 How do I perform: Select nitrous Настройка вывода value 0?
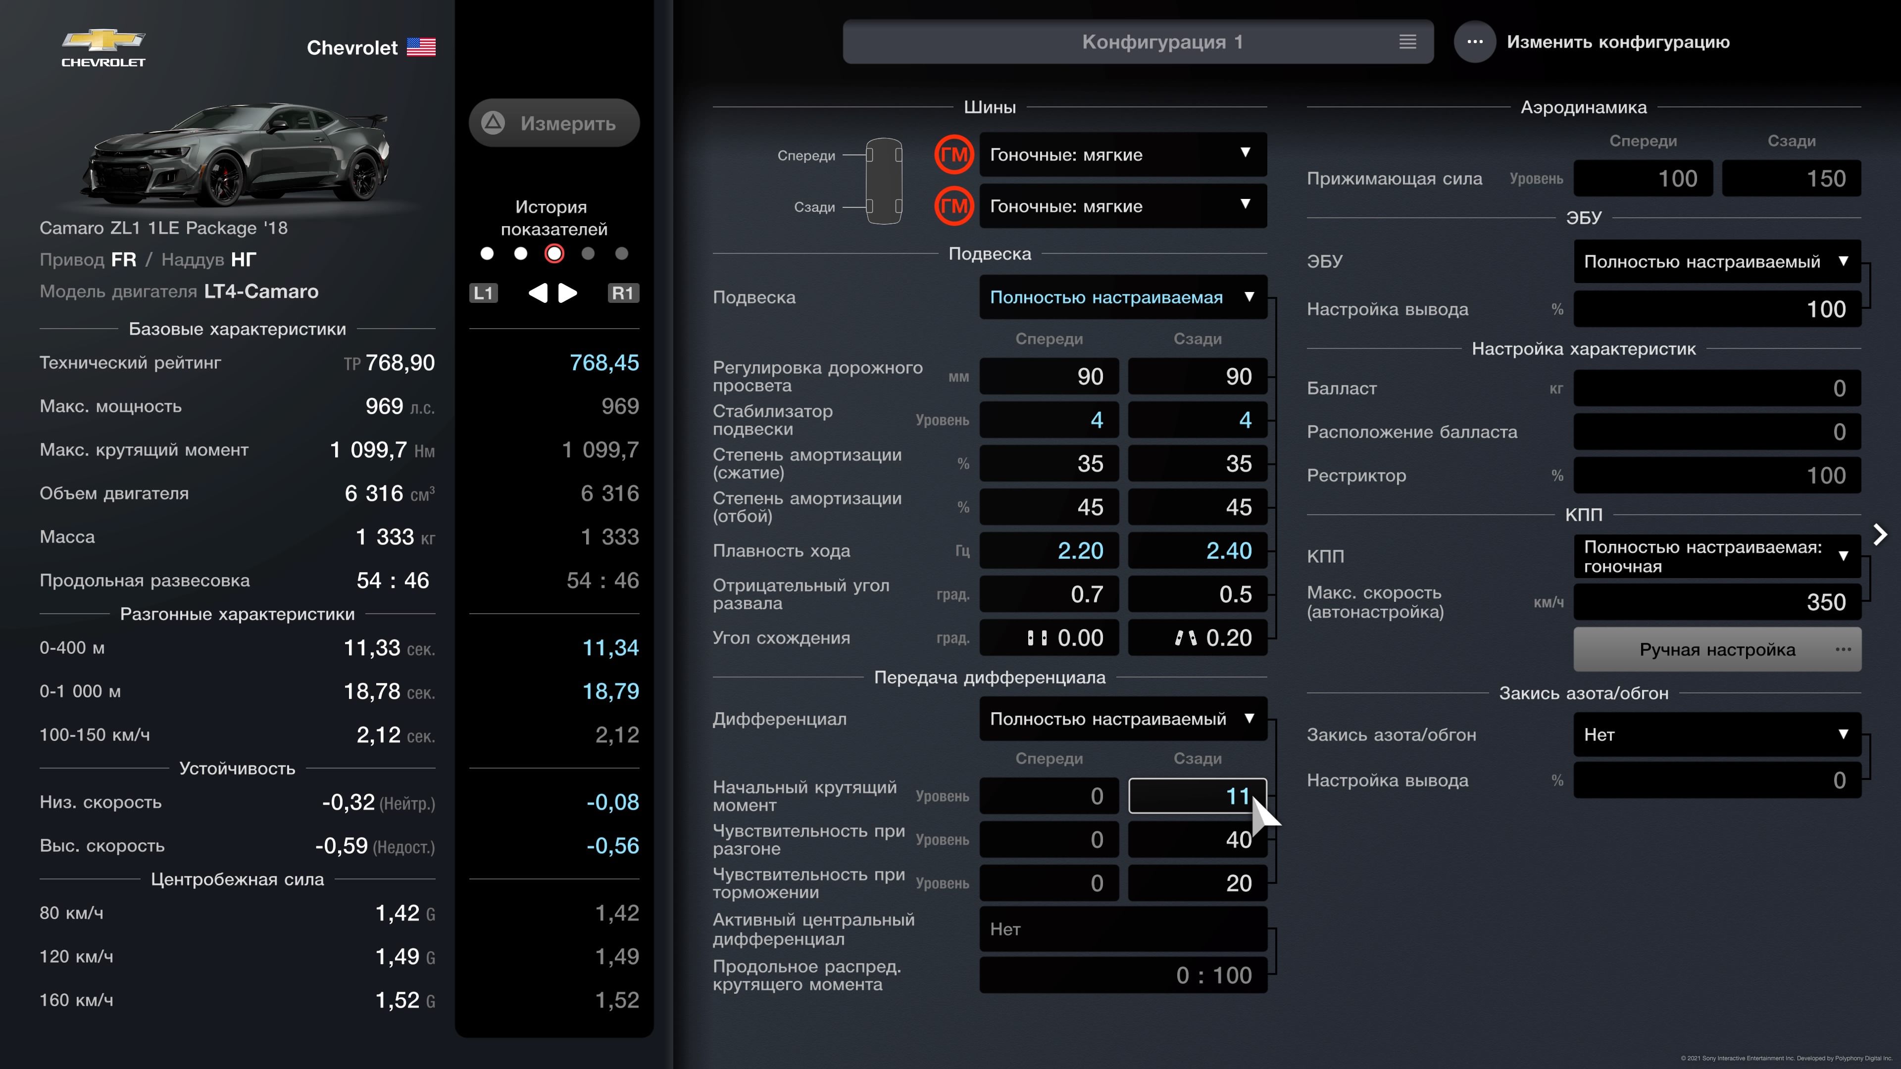[x=1716, y=780]
